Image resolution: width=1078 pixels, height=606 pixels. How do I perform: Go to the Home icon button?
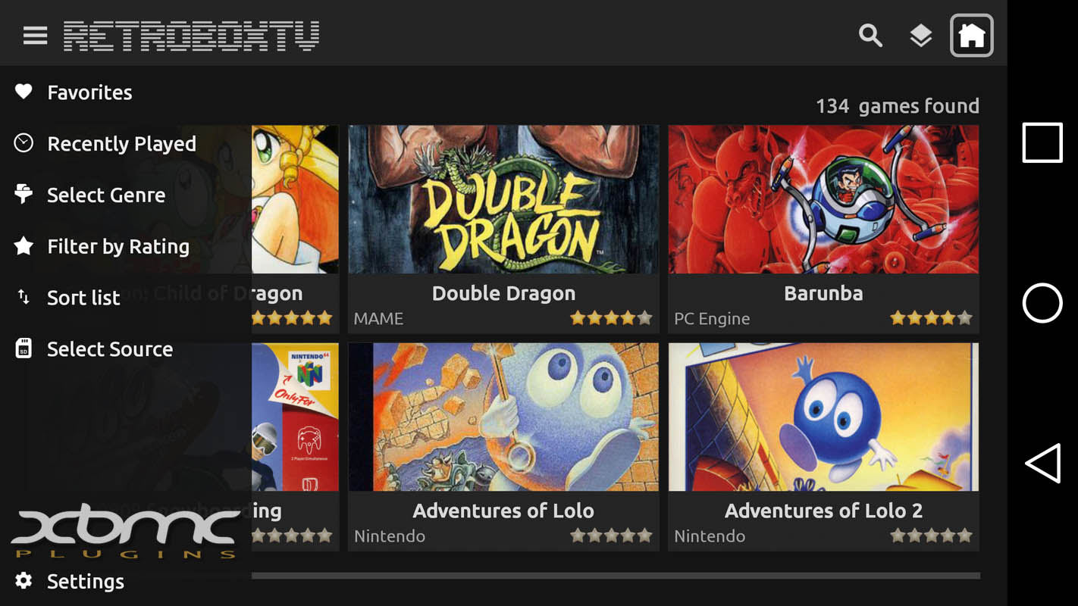pos(972,36)
